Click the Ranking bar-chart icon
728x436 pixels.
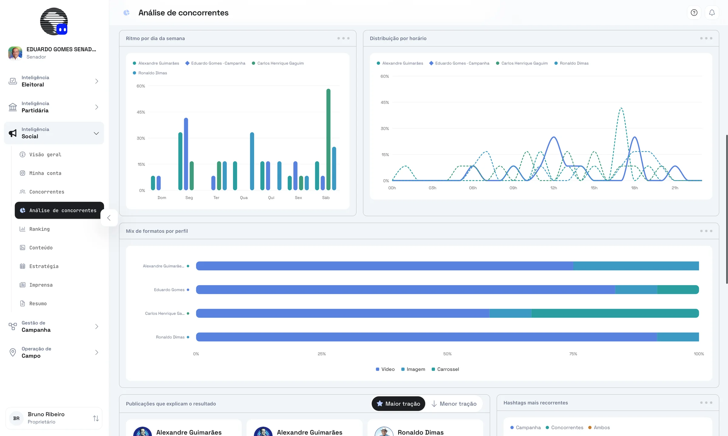[22, 229]
